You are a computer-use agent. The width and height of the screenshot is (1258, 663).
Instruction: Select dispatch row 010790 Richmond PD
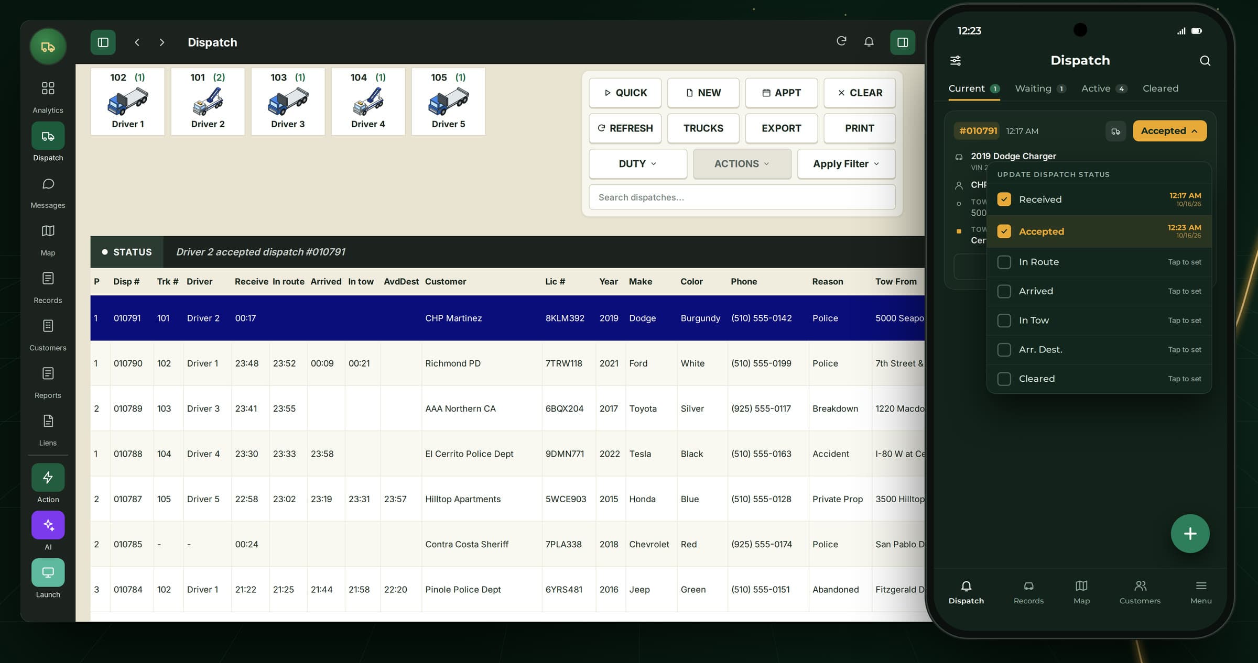click(x=507, y=363)
